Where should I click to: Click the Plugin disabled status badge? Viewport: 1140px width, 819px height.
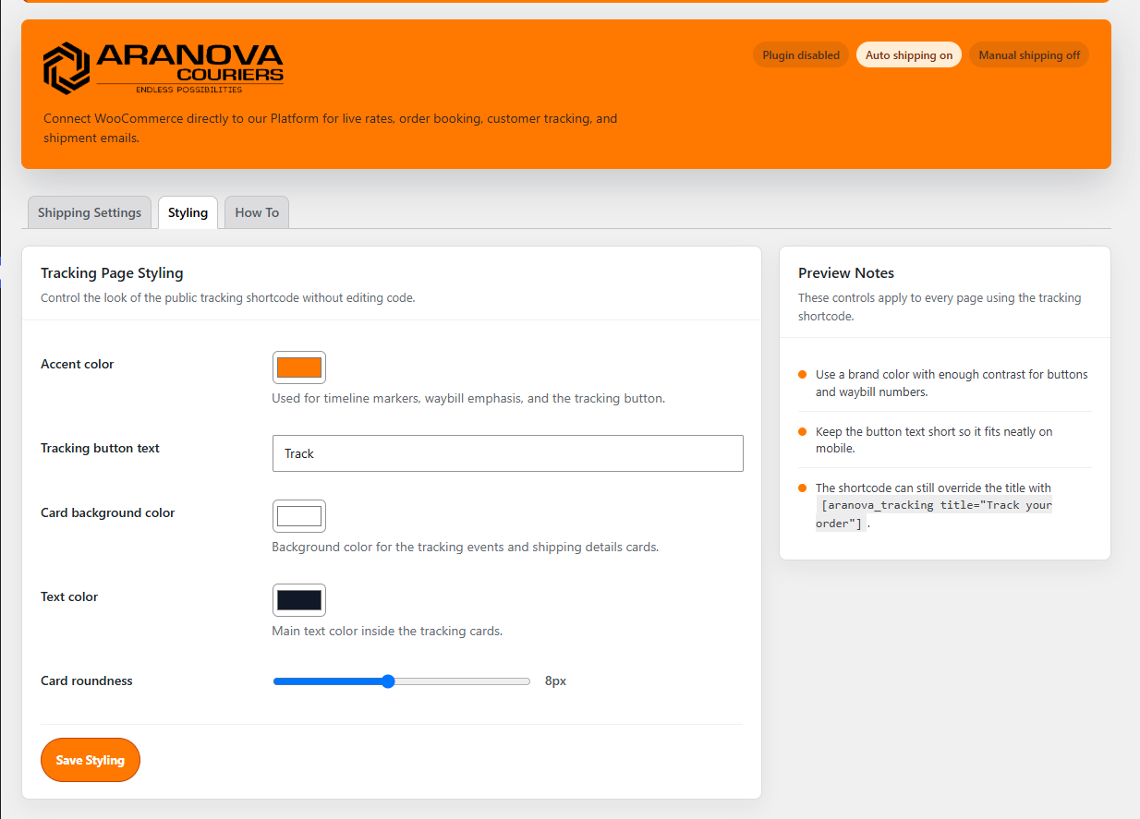coord(801,55)
